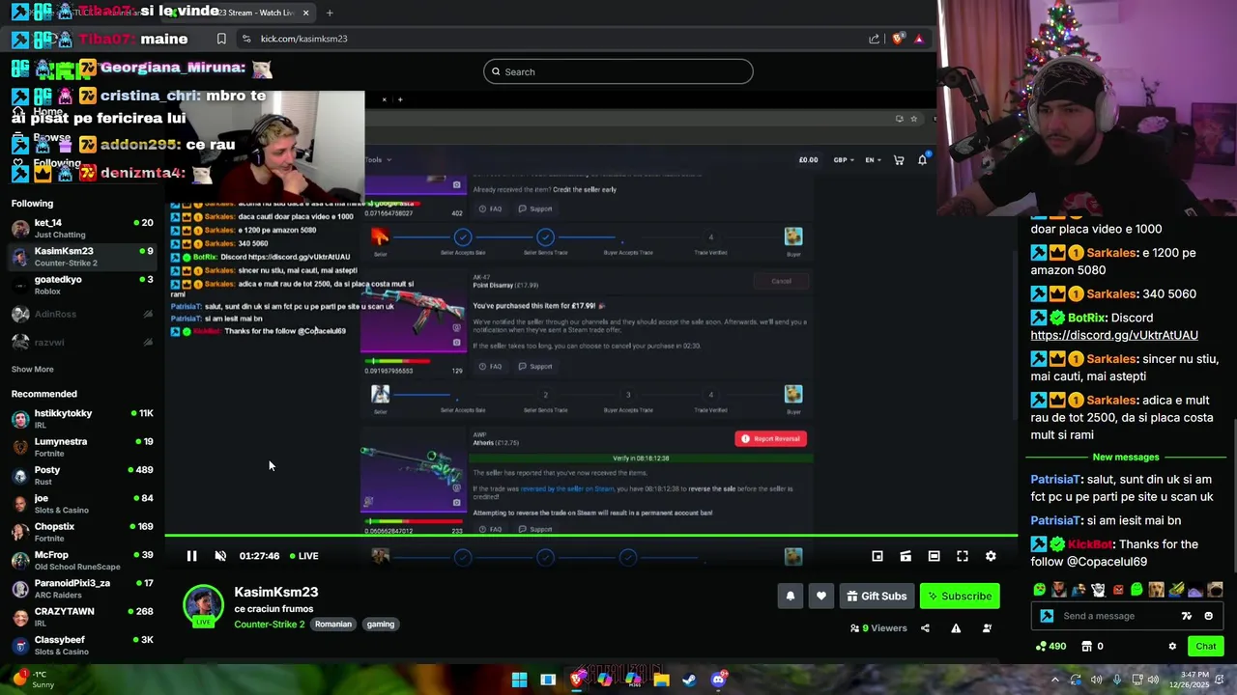The width and height of the screenshot is (1237, 695).
Task: Focus the Kick search field
Action: click(618, 71)
